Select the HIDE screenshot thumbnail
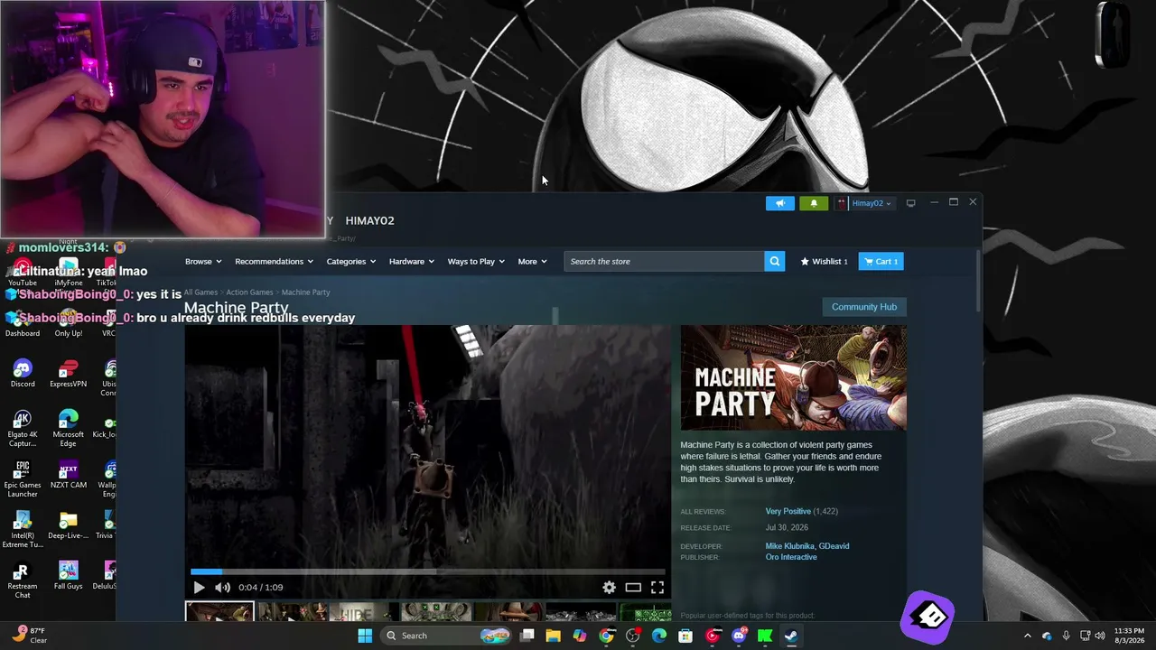 tap(364, 613)
